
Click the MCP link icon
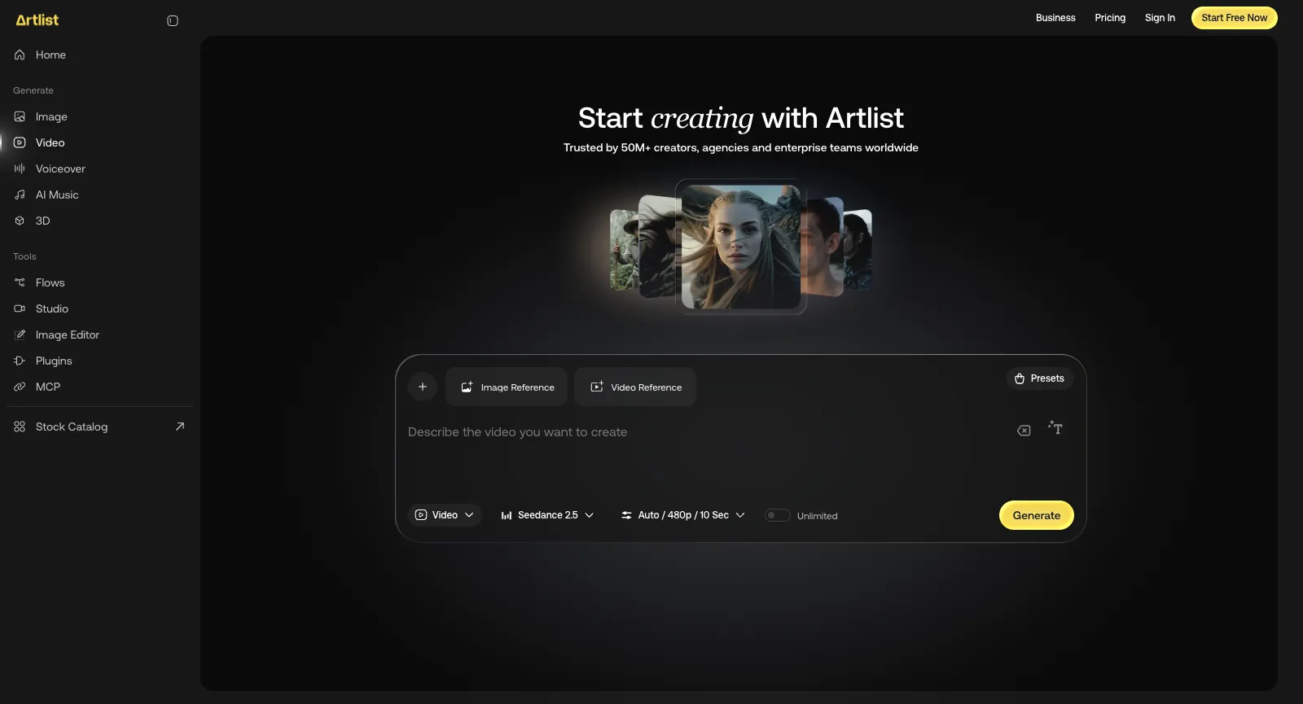20,387
